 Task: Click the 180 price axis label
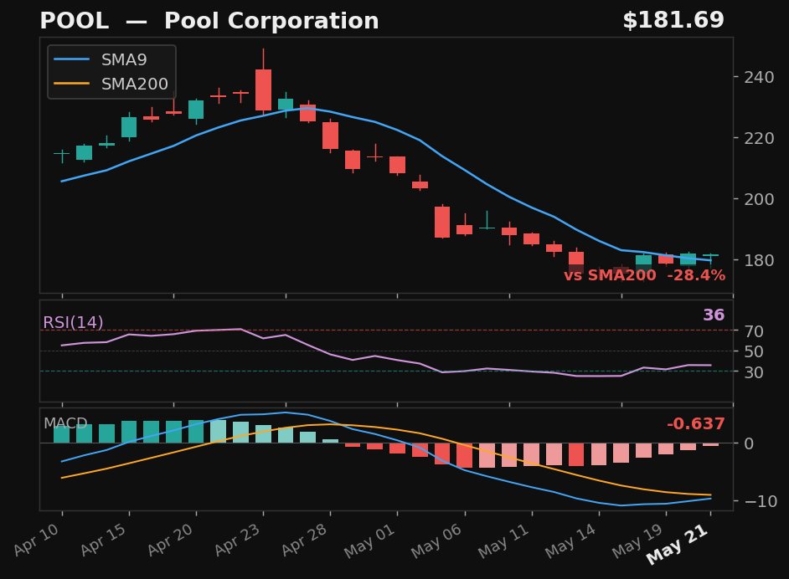(759, 260)
